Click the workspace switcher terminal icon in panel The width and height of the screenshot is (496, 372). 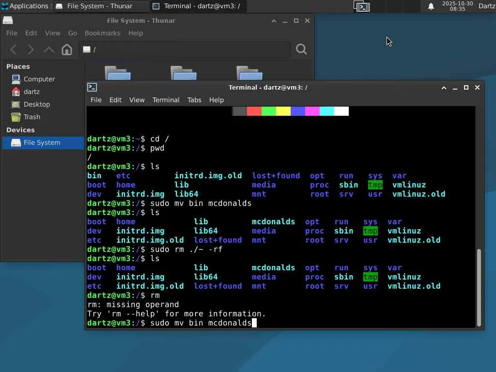[361, 6]
